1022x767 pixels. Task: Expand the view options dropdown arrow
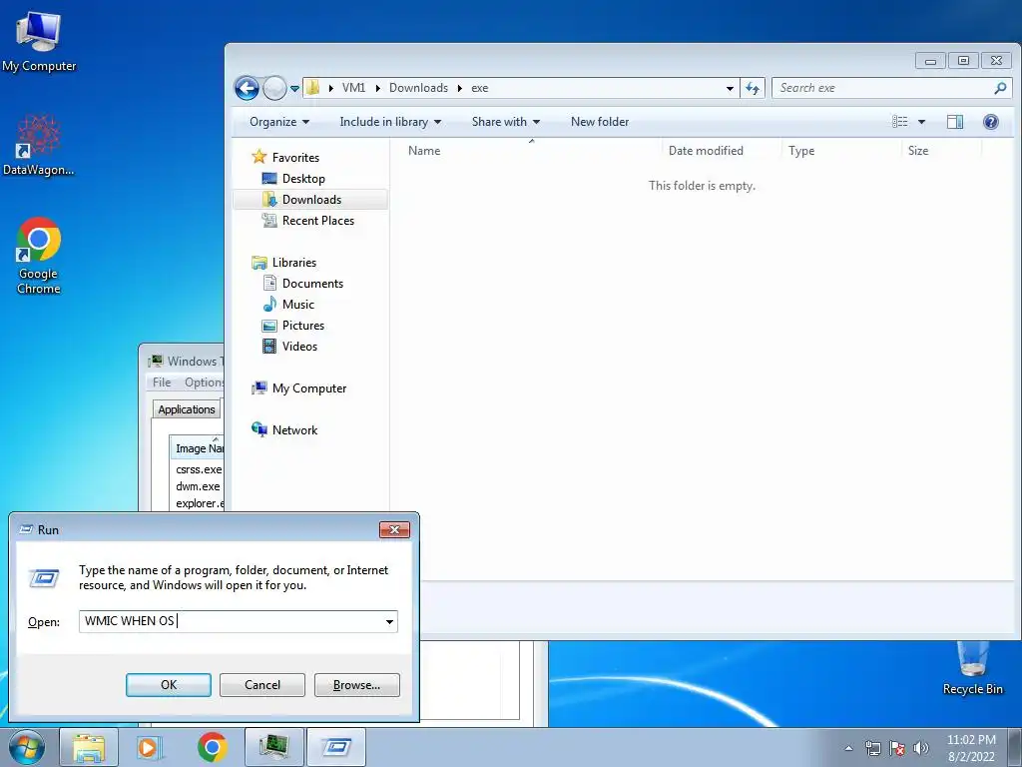click(921, 122)
